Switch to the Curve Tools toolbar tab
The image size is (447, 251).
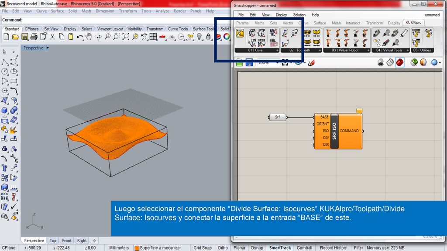pos(178,29)
